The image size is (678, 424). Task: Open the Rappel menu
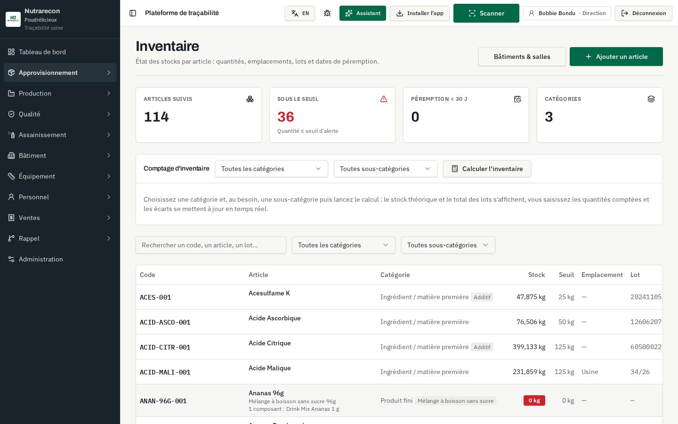point(60,238)
